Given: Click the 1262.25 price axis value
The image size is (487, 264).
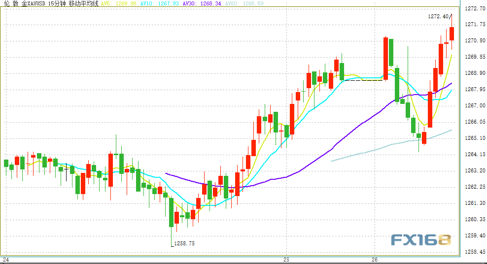Looking at the screenshot, I should [475, 187].
